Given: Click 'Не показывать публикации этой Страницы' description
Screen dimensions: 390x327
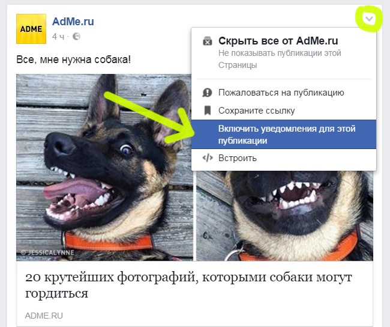Looking at the screenshot, I should click(280, 59).
